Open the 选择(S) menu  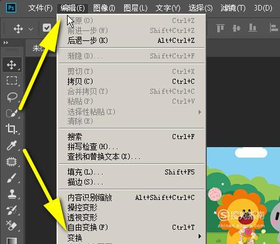201,8
